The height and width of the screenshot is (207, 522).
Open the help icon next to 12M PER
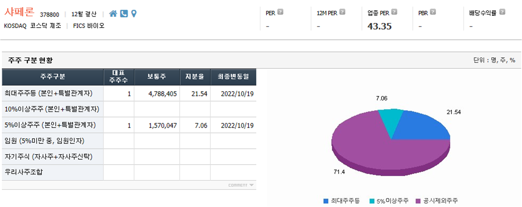click(x=342, y=12)
